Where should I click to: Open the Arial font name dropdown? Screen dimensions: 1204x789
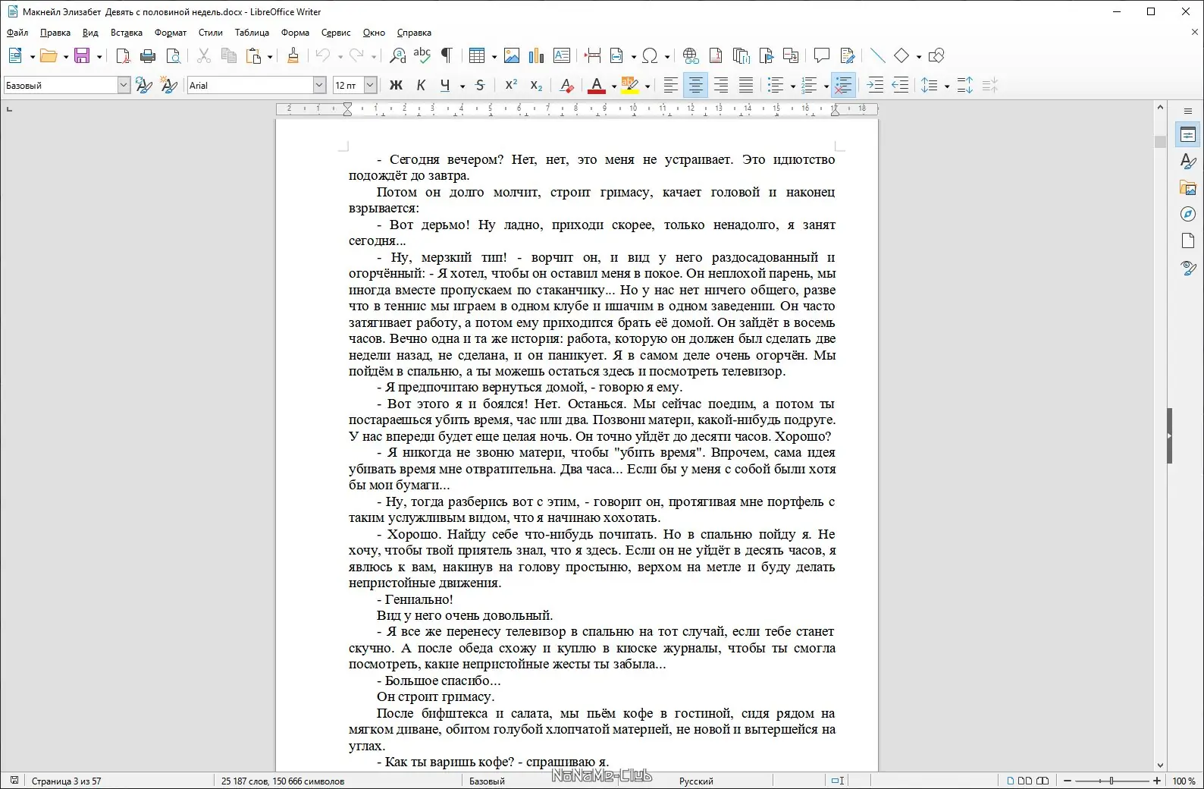coord(319,86)
